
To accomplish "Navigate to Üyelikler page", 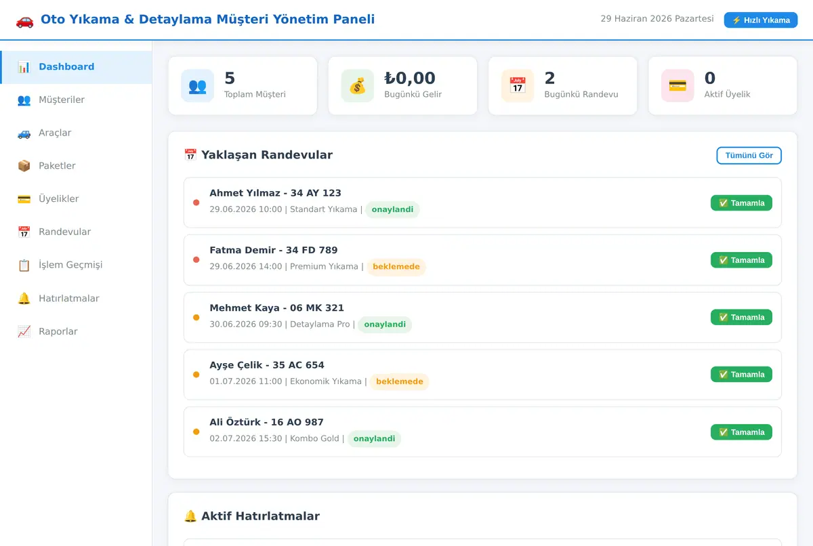I will pos(76,199).
